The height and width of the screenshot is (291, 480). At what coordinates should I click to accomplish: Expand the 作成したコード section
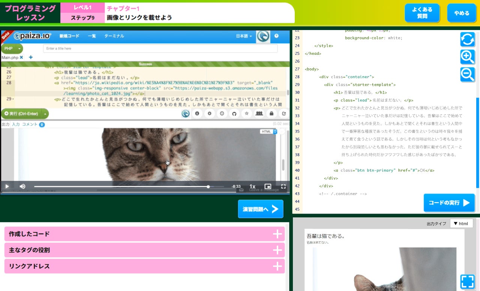144,234
